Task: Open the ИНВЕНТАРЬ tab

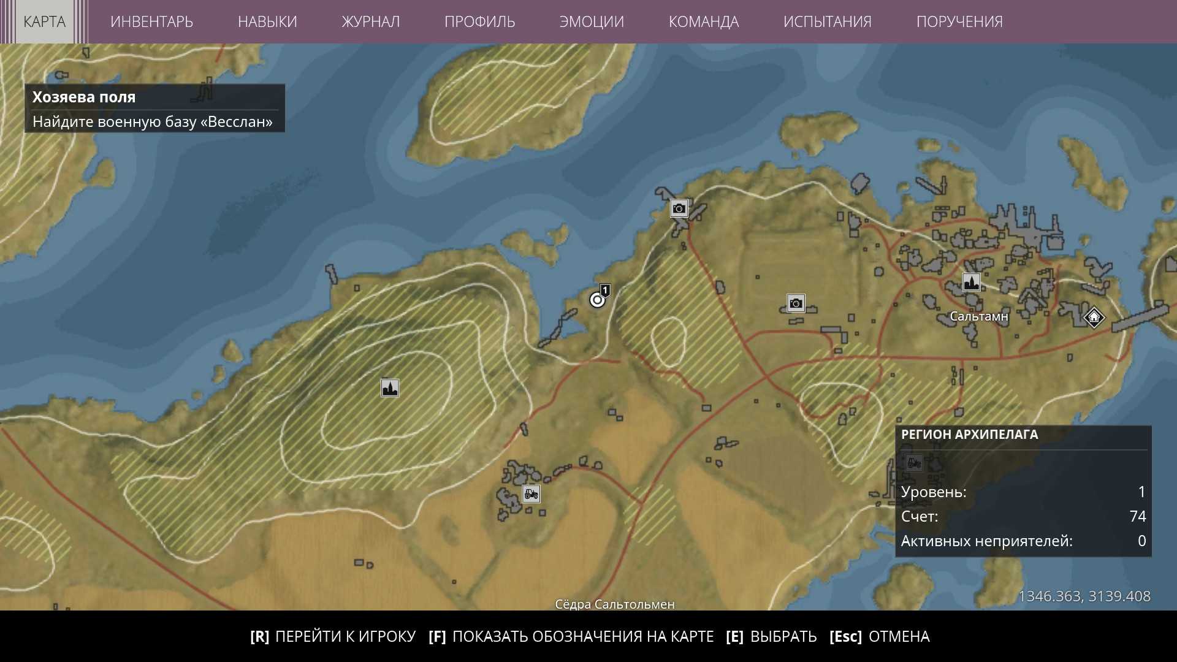Action: coord(151,21)
